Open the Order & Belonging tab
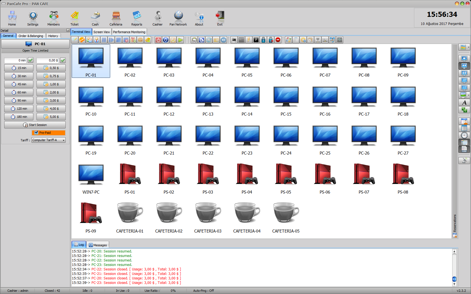This screenshot has height=294, width=471. (31, 36)
